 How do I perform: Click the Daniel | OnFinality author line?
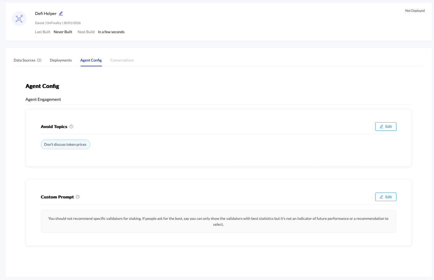58,23
